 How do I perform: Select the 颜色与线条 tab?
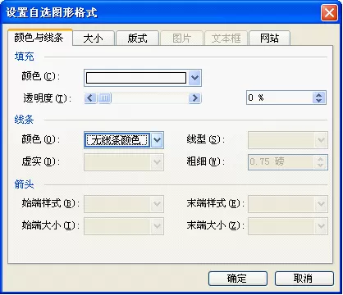pyautogui.click(x=40, y=37)
